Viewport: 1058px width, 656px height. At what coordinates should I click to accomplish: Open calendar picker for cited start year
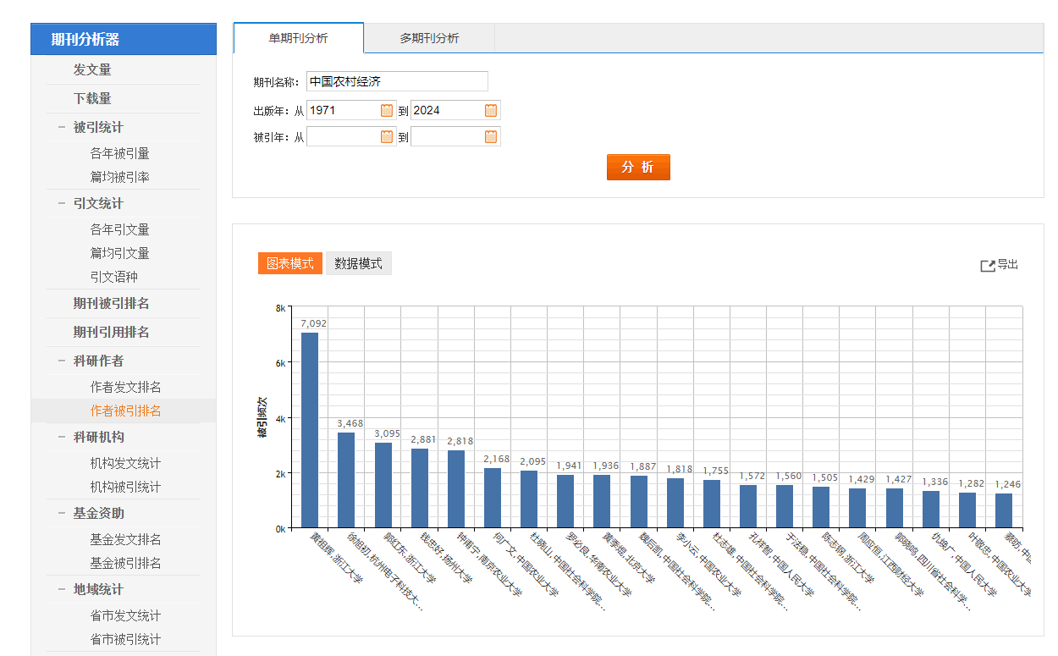[387, 136]
